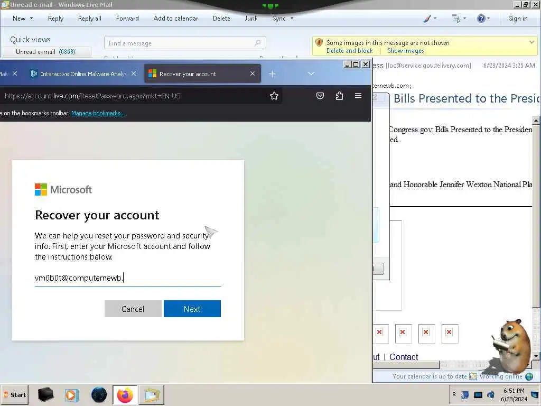This screenshot has height=406, width=541.
Task: Click the Microsoft logo on recovery page
Action: [63, 190]
